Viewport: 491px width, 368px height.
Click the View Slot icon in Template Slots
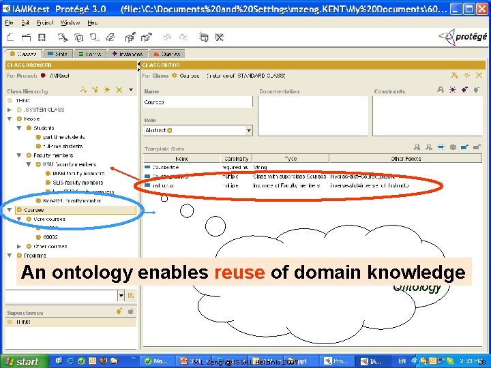417,147
